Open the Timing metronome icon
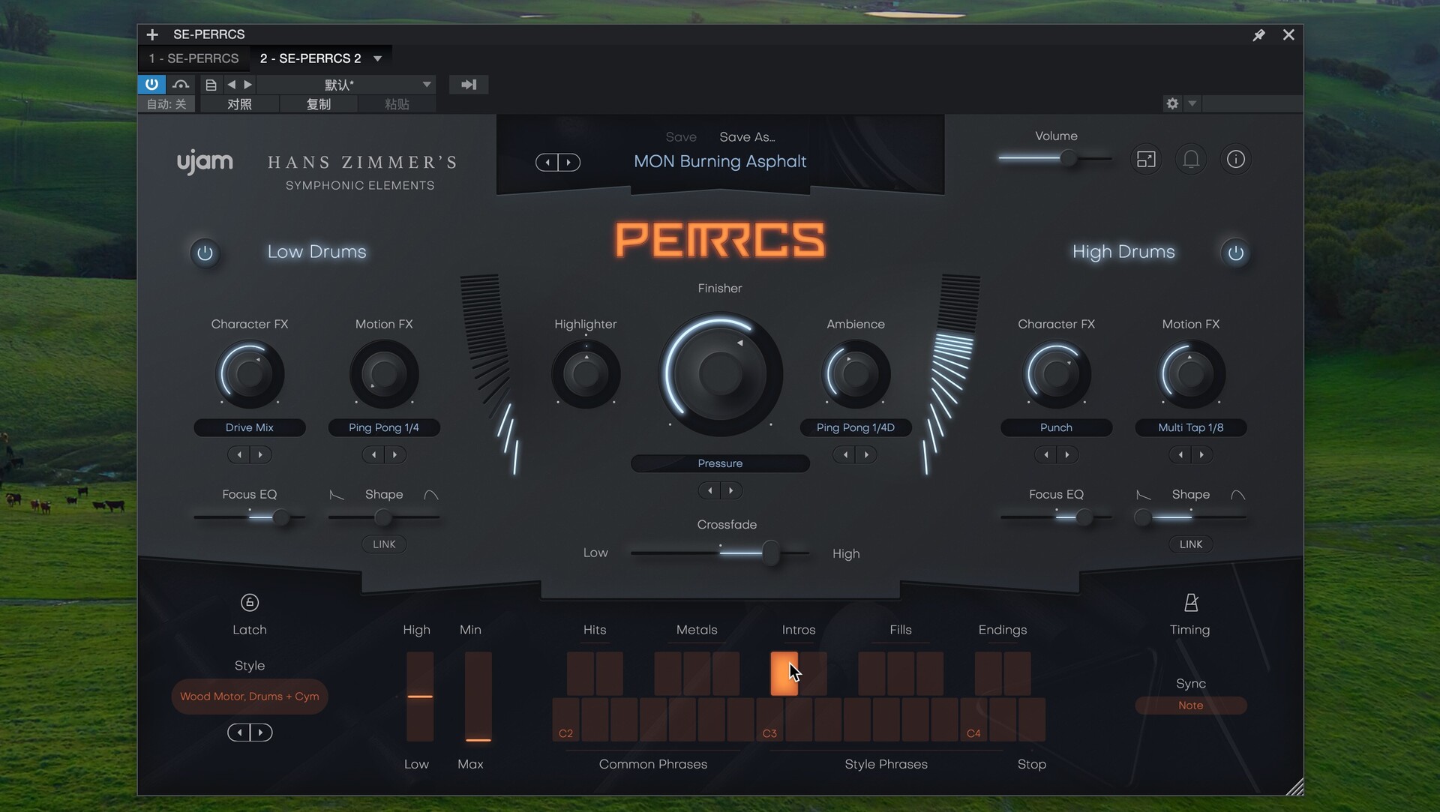Viewport: 1440px width, 812px height. pyautogui.click(x=1190, y=602)
